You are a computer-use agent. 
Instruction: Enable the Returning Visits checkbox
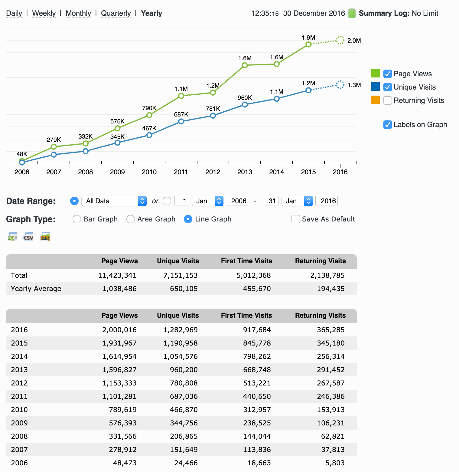coord(388,100)
